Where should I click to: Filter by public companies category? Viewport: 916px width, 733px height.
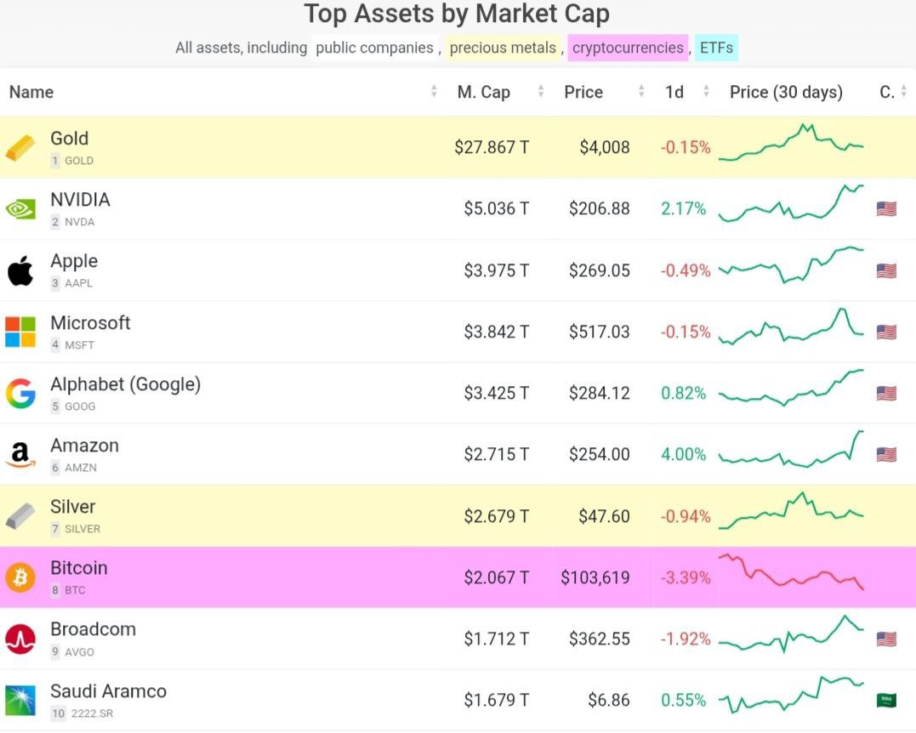[374, 48]
